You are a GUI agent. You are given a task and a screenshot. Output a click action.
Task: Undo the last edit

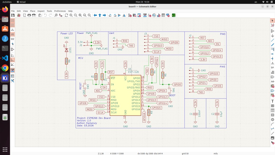click(45, 15)
